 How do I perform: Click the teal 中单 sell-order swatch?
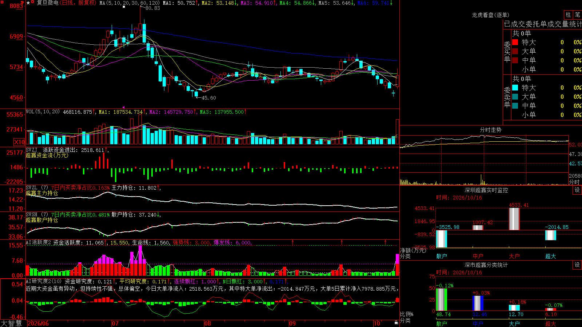coord(515,106)
